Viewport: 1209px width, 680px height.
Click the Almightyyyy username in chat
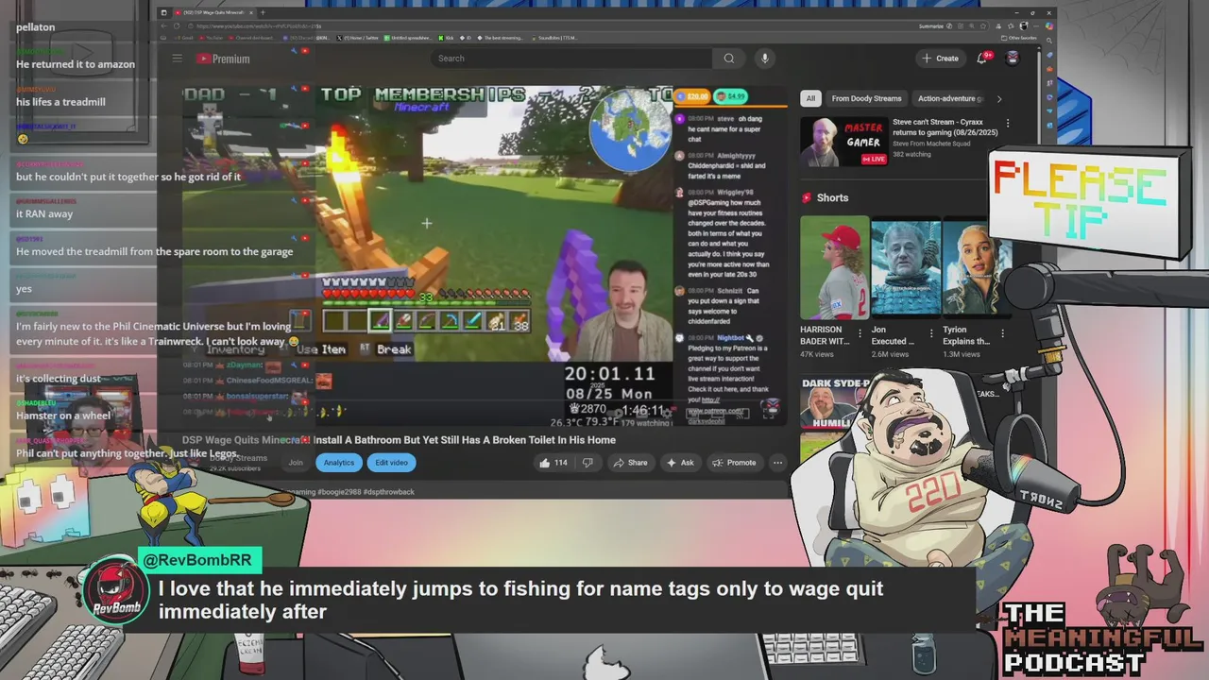point(736,155)
